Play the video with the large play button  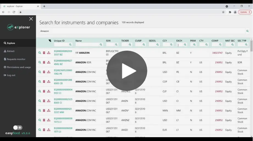click(127, 71)
